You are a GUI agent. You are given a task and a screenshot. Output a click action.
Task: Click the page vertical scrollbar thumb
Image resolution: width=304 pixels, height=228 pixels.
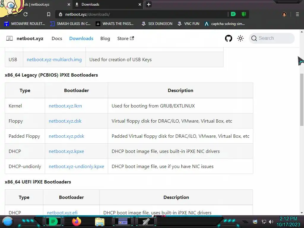point(302,99)
